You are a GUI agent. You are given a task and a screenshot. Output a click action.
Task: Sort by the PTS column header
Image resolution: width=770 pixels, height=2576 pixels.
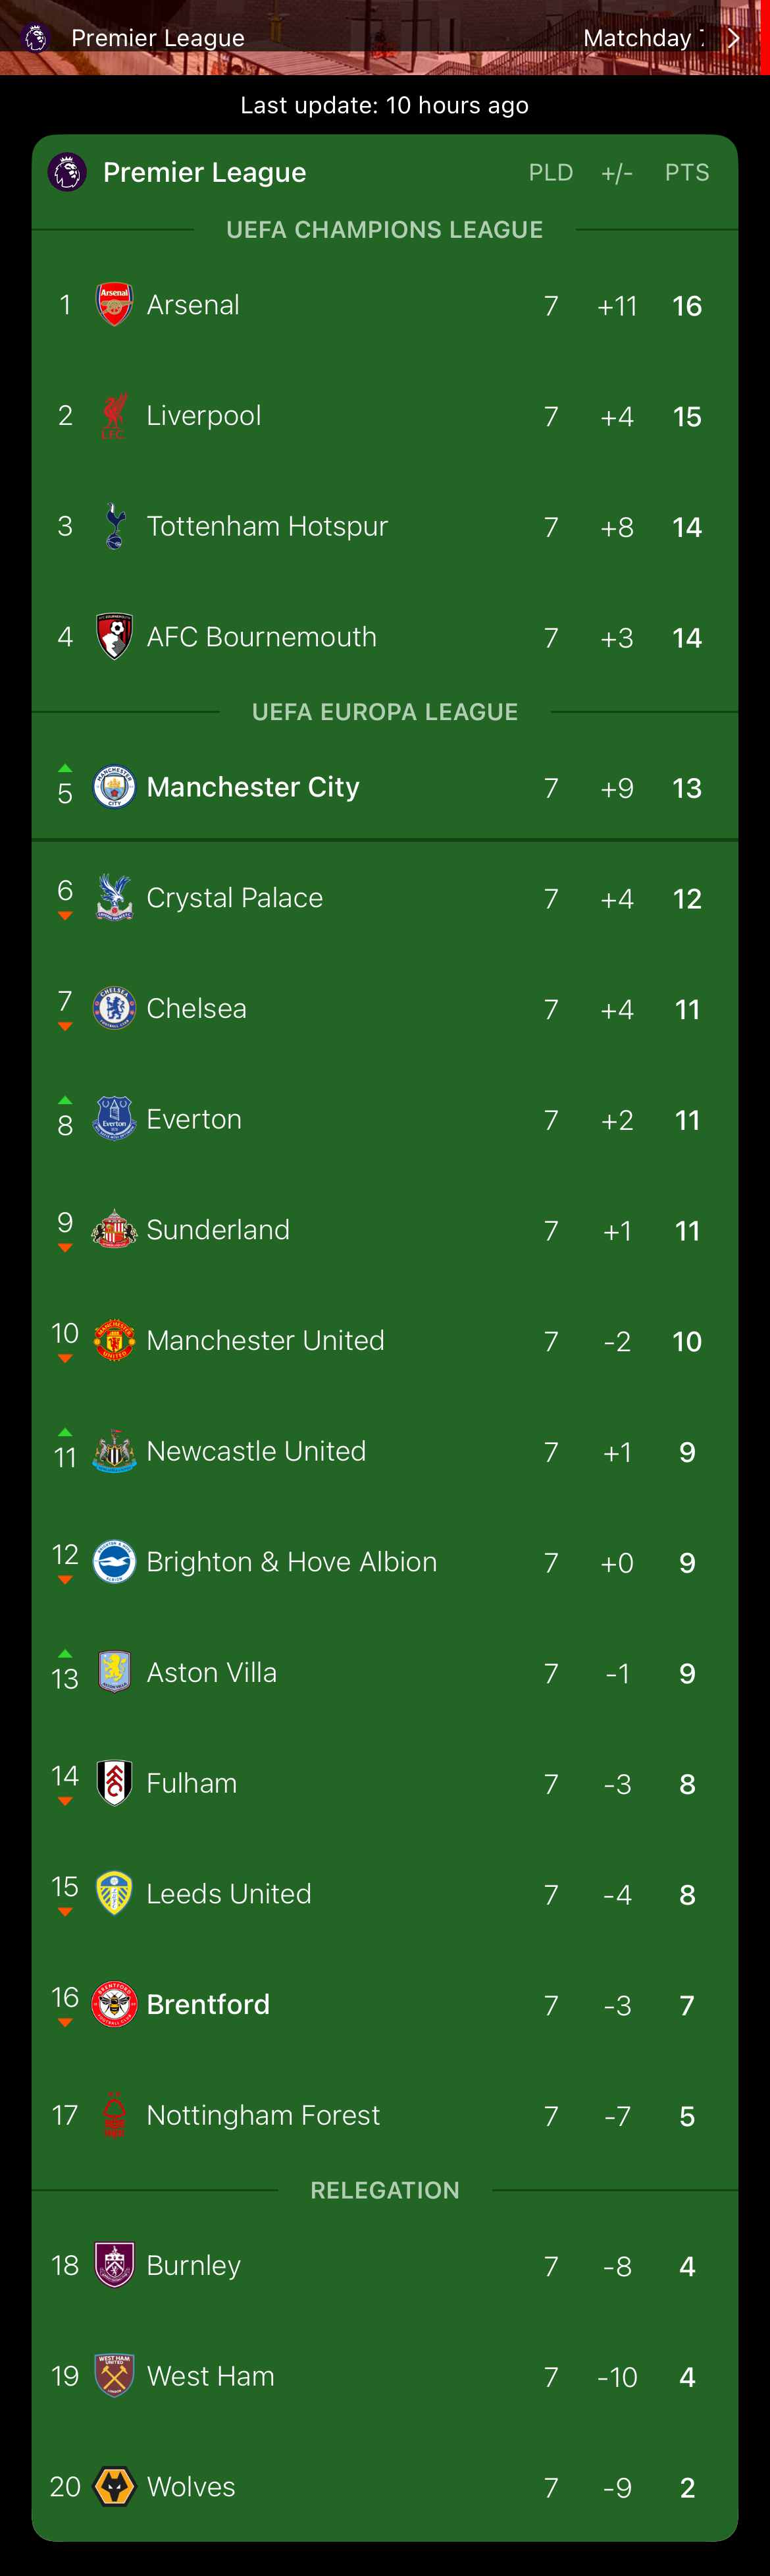(687, 173)
